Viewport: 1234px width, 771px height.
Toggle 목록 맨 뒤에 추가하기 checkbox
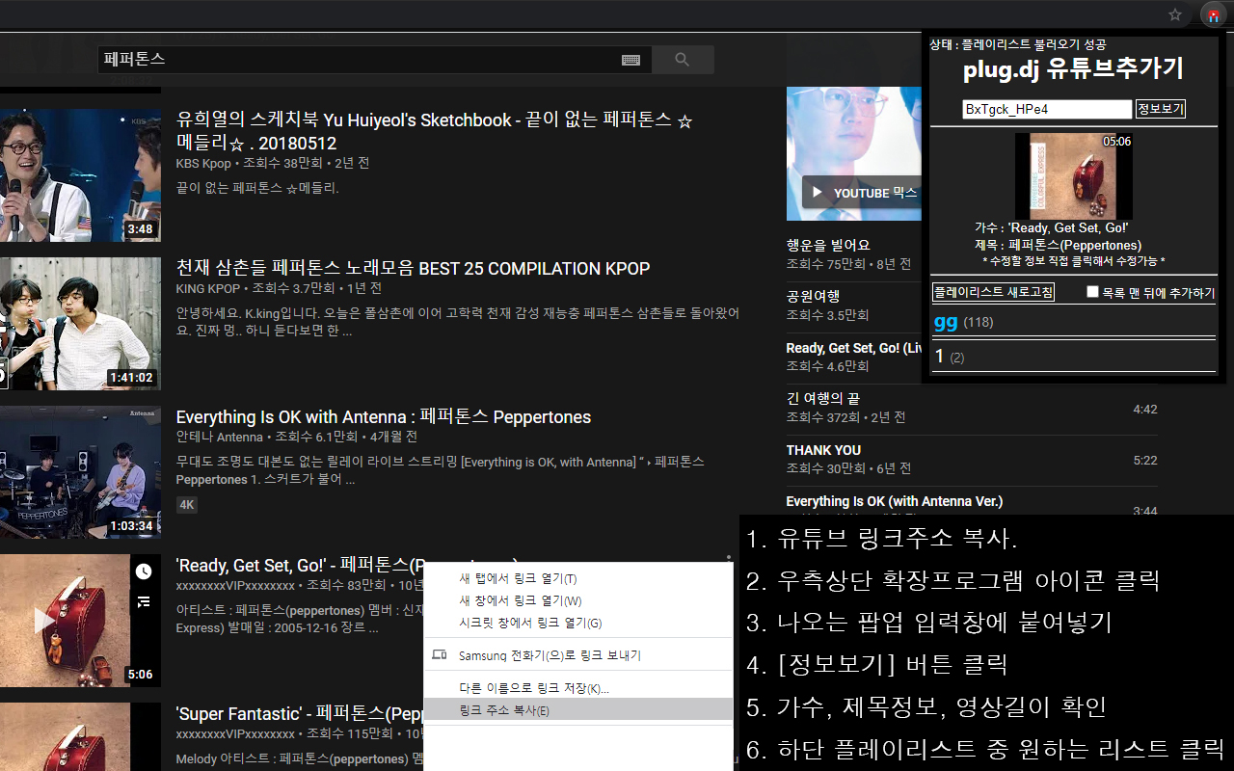pyautogui.click(x=1093, y=292)
